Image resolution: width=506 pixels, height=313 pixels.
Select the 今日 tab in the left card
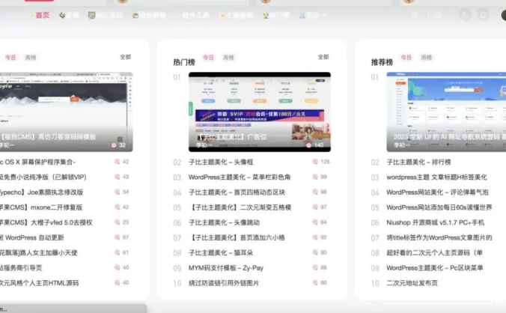10,58
